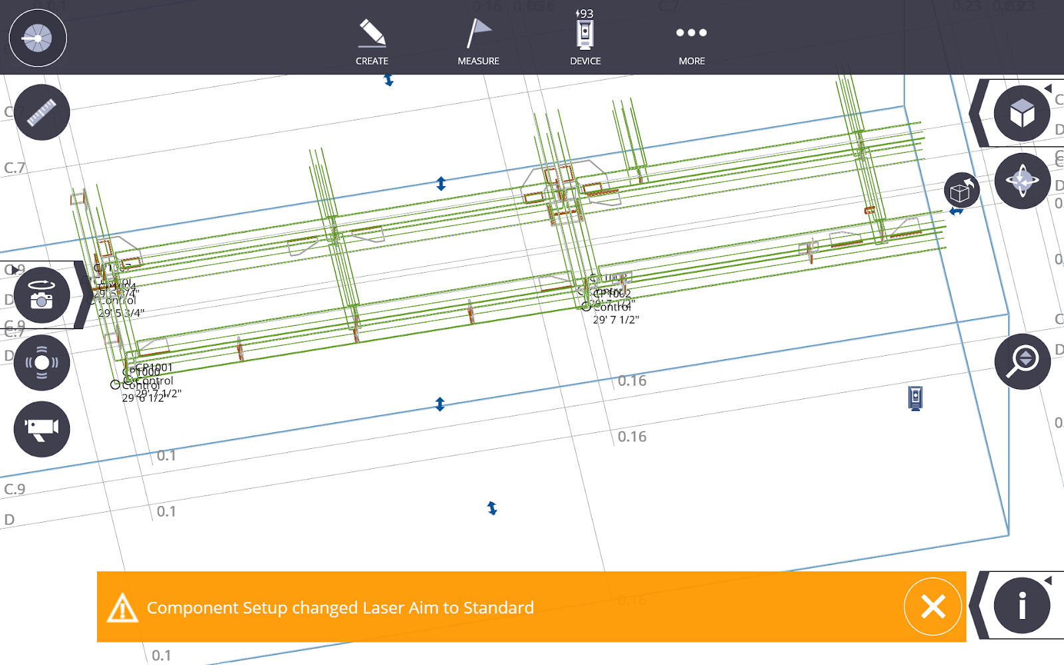This screenshot has width=1064, height=665.
Task: Tap the rotating camera view button
Action: [41, 295]
